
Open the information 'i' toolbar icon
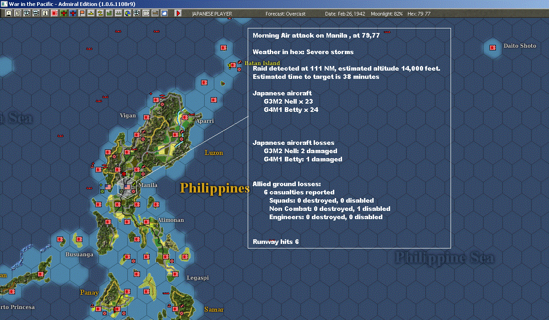[45, 13]
